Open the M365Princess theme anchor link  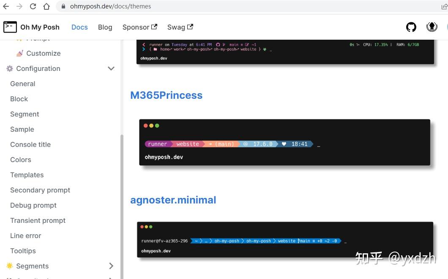tap(166, 95)
